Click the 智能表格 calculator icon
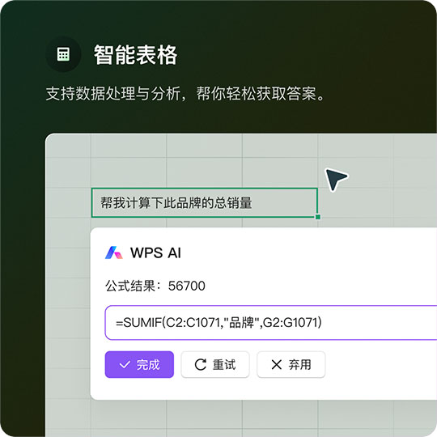 coord(63,54)
